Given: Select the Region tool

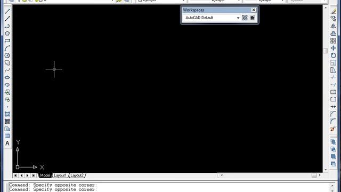Looking at the screenshot, I should pos(7,129).
